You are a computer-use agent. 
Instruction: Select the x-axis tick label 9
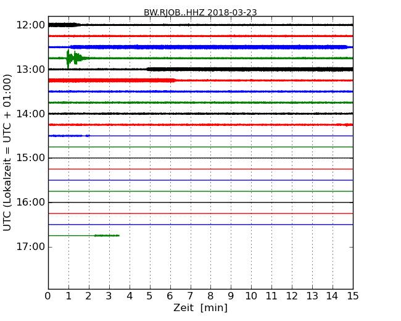231,296
